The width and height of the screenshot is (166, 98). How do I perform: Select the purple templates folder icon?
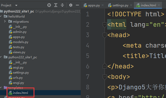click(6, 88)
